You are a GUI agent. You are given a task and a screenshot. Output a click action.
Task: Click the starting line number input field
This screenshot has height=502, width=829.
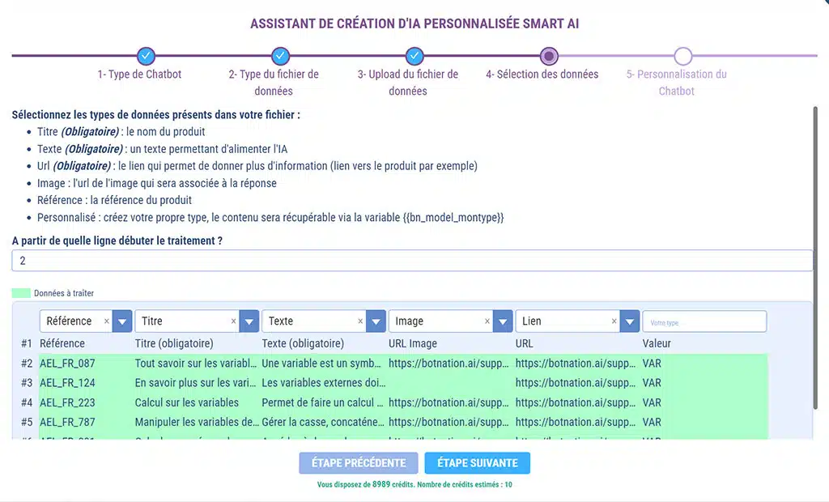point(412,261)
